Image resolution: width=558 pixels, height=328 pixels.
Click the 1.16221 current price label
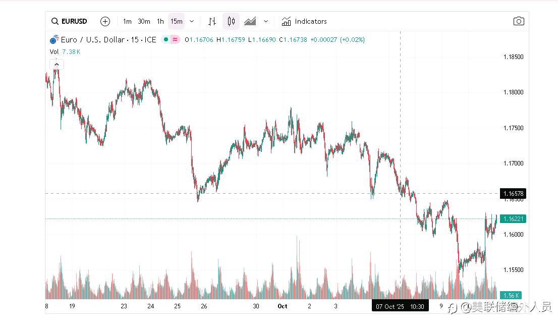(x=513, y=218)
